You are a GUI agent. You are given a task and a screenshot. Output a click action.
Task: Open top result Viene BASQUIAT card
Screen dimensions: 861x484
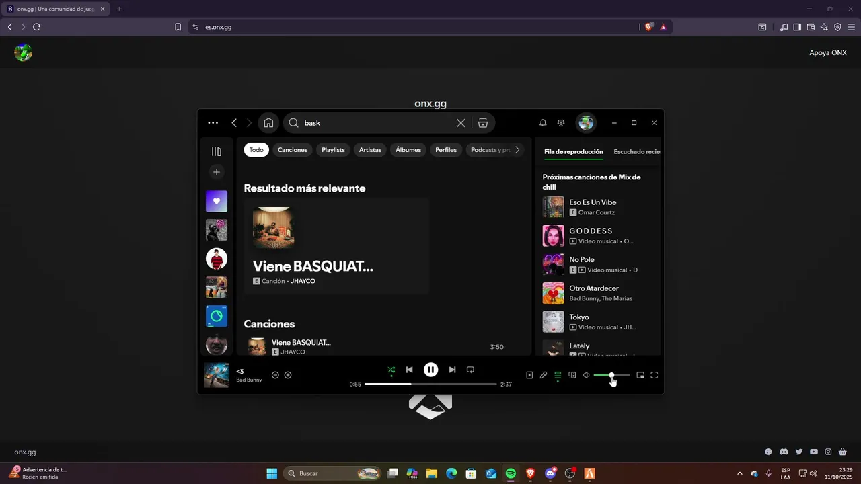pos(336,246)
